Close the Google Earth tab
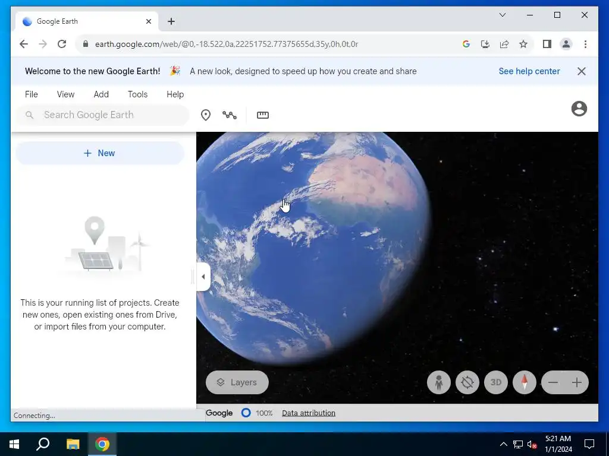The image size is (609, 456). [x=148, y=21]
